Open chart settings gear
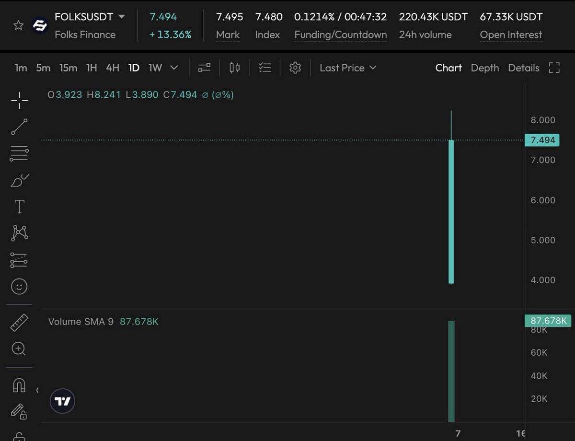The height and width of the screenshot is (441, 575). [x=295, y=68]
